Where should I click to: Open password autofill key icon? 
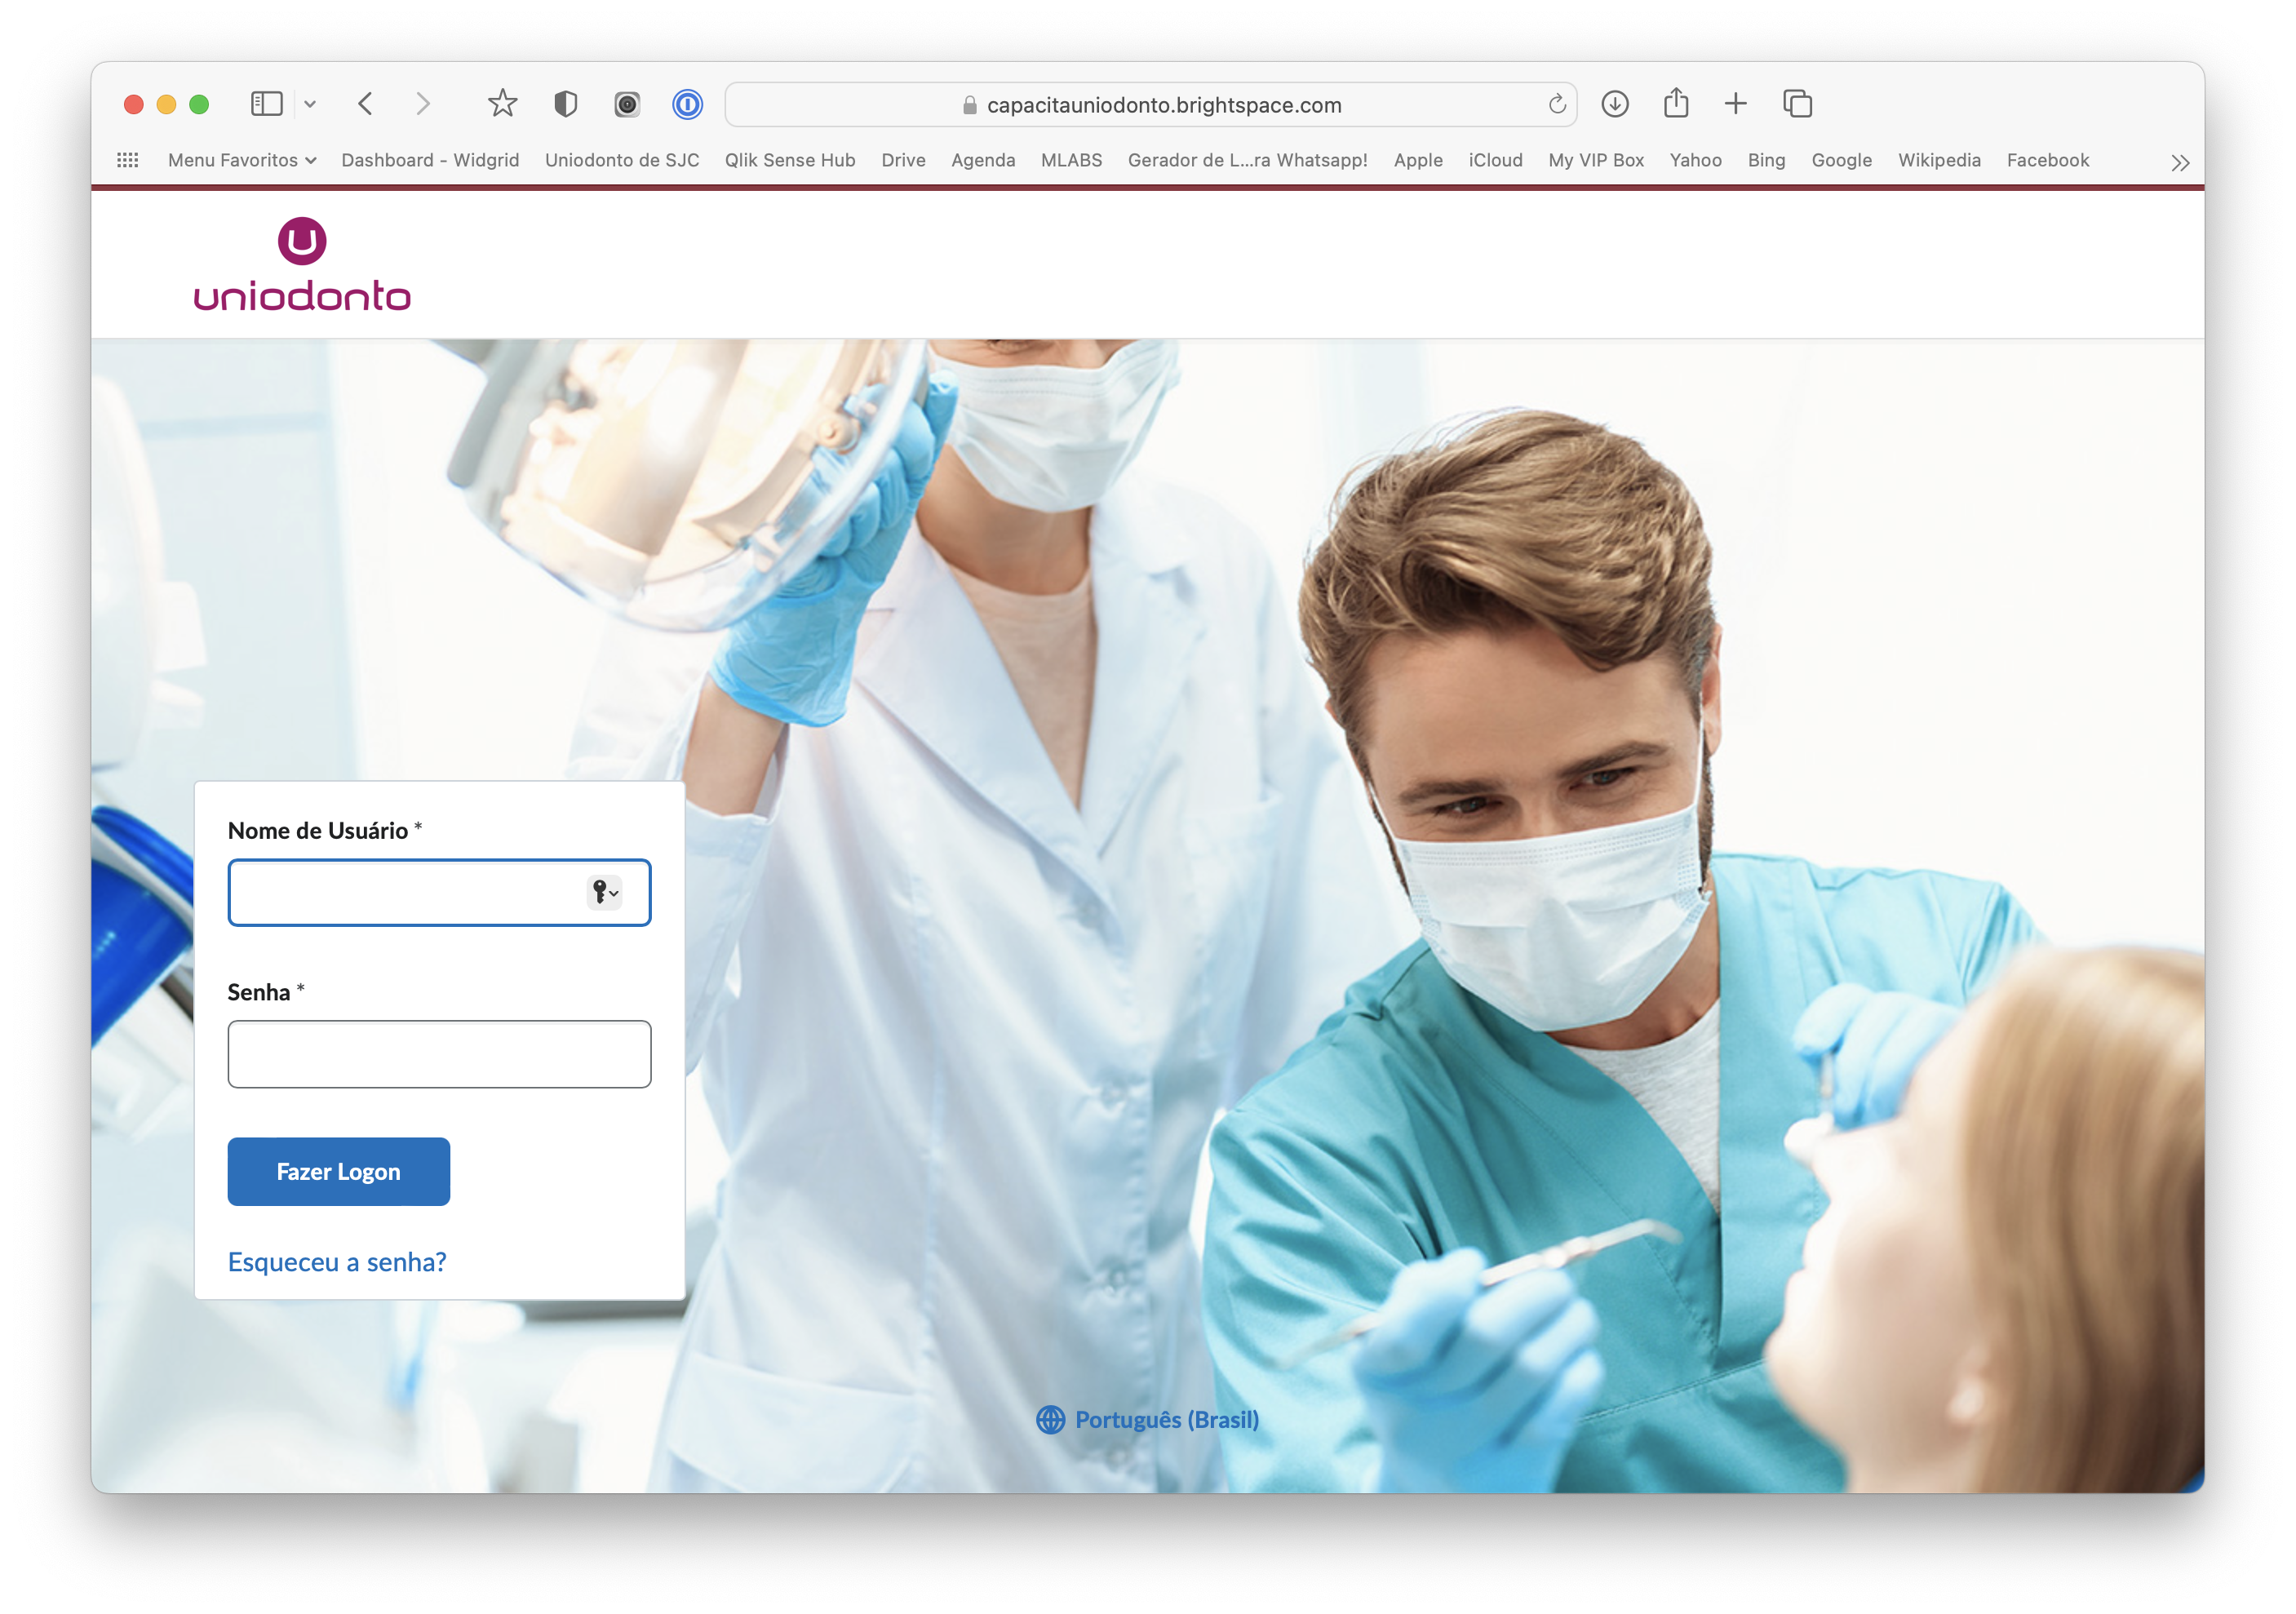point(604,892)
